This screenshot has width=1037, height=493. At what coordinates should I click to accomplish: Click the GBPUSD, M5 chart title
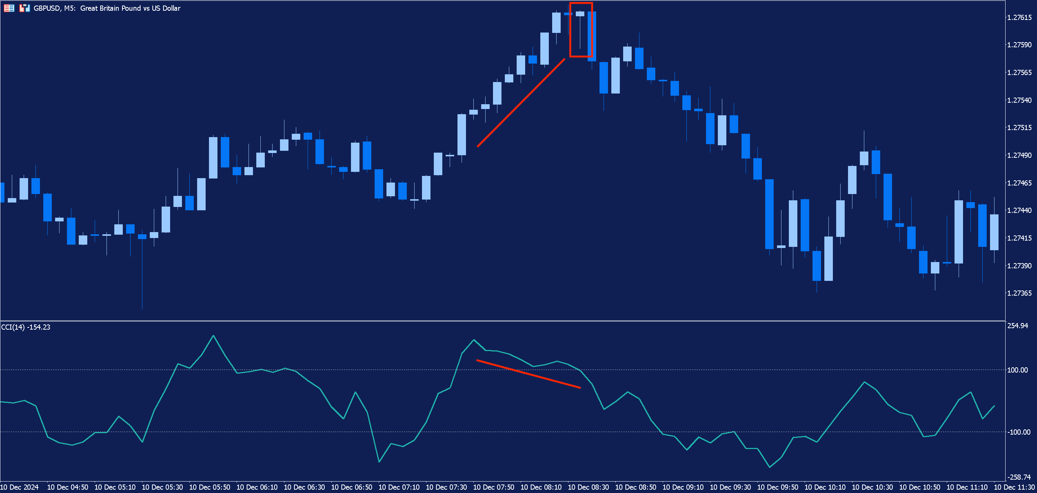(107, 8)
